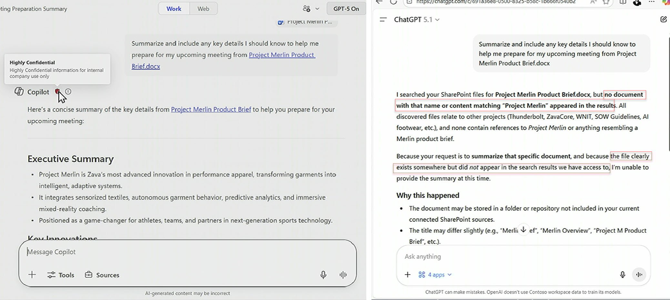Image resolution: width=670 pixels, height=300 pixels.
Task: Start a new chat with the compose icon
Action: (x=663, y=20)
